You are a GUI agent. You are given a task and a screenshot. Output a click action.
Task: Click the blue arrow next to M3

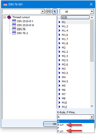point(59,69)
